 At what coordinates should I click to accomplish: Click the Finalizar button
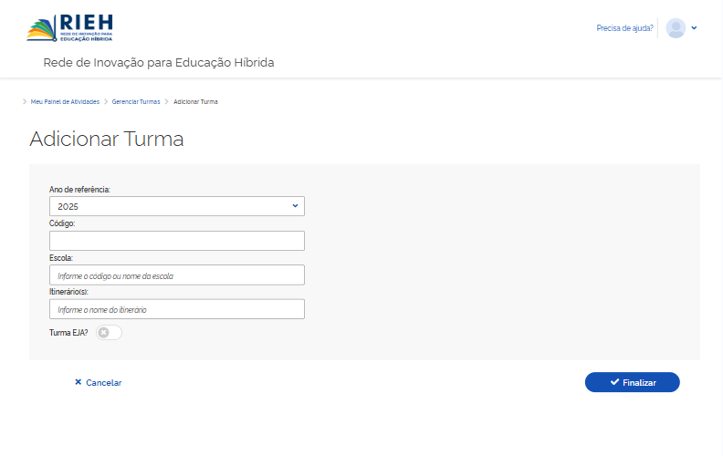pyautogui.click(x=632, y=382)
